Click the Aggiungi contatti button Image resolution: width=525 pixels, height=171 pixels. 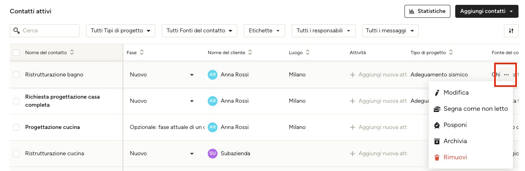486,11
